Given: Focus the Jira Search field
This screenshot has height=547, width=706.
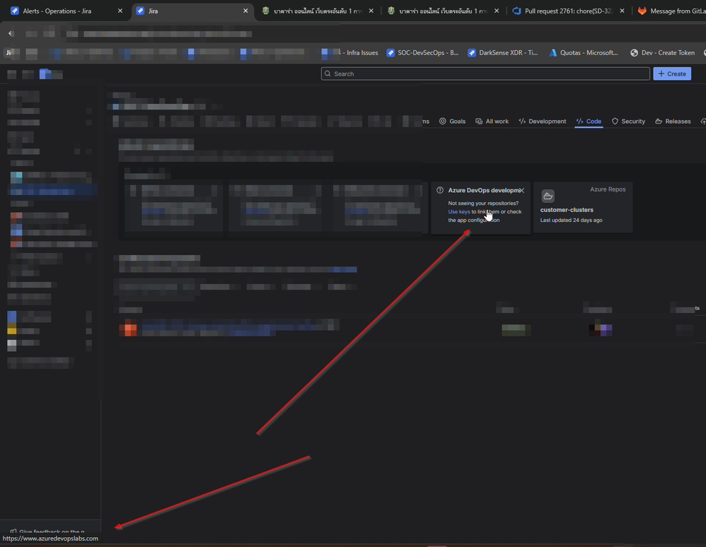Looking at the screenshot, I should [485, 73].
